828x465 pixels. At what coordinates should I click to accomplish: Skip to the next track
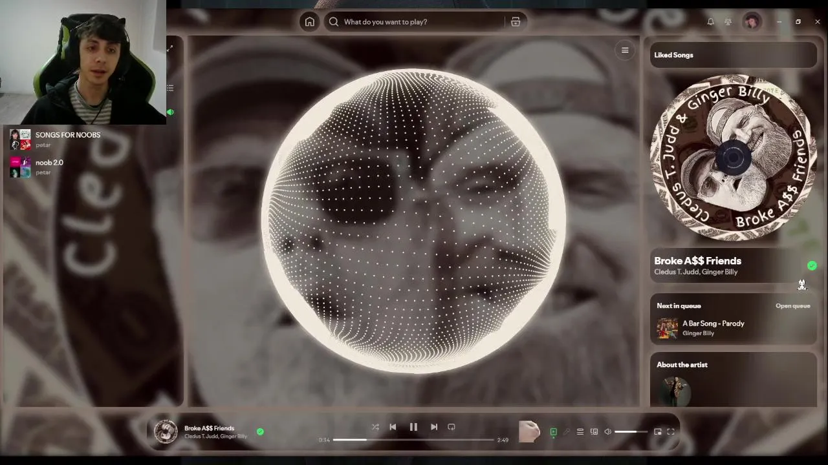(434, 427)
